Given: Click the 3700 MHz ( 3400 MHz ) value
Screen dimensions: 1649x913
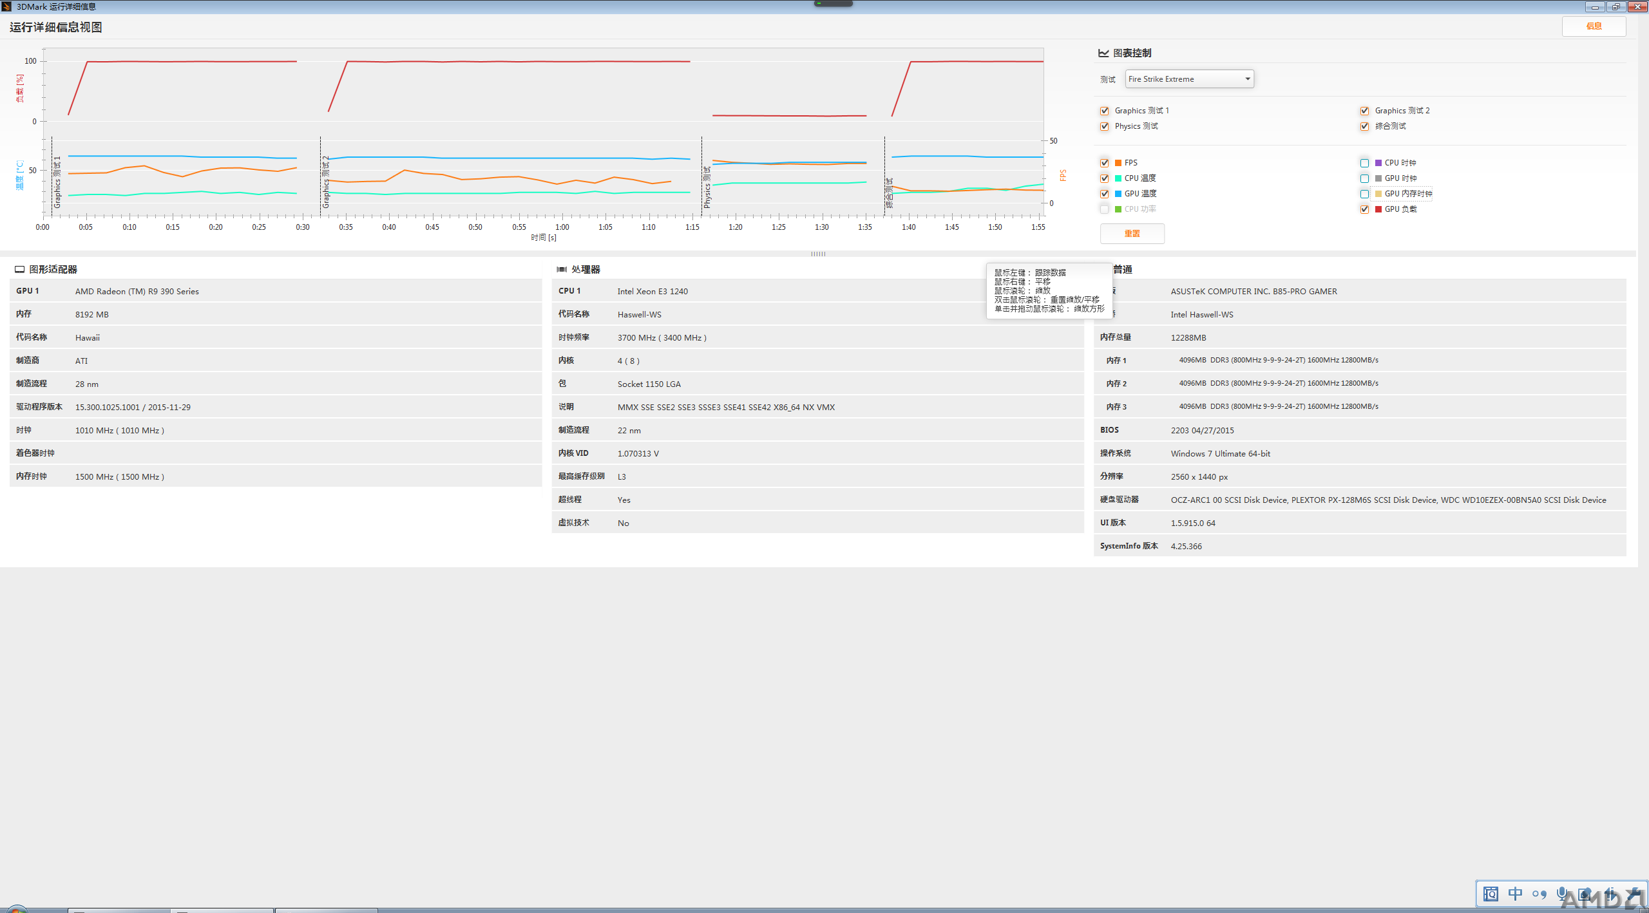Looking at the screenshot, I should click(662, 338).
